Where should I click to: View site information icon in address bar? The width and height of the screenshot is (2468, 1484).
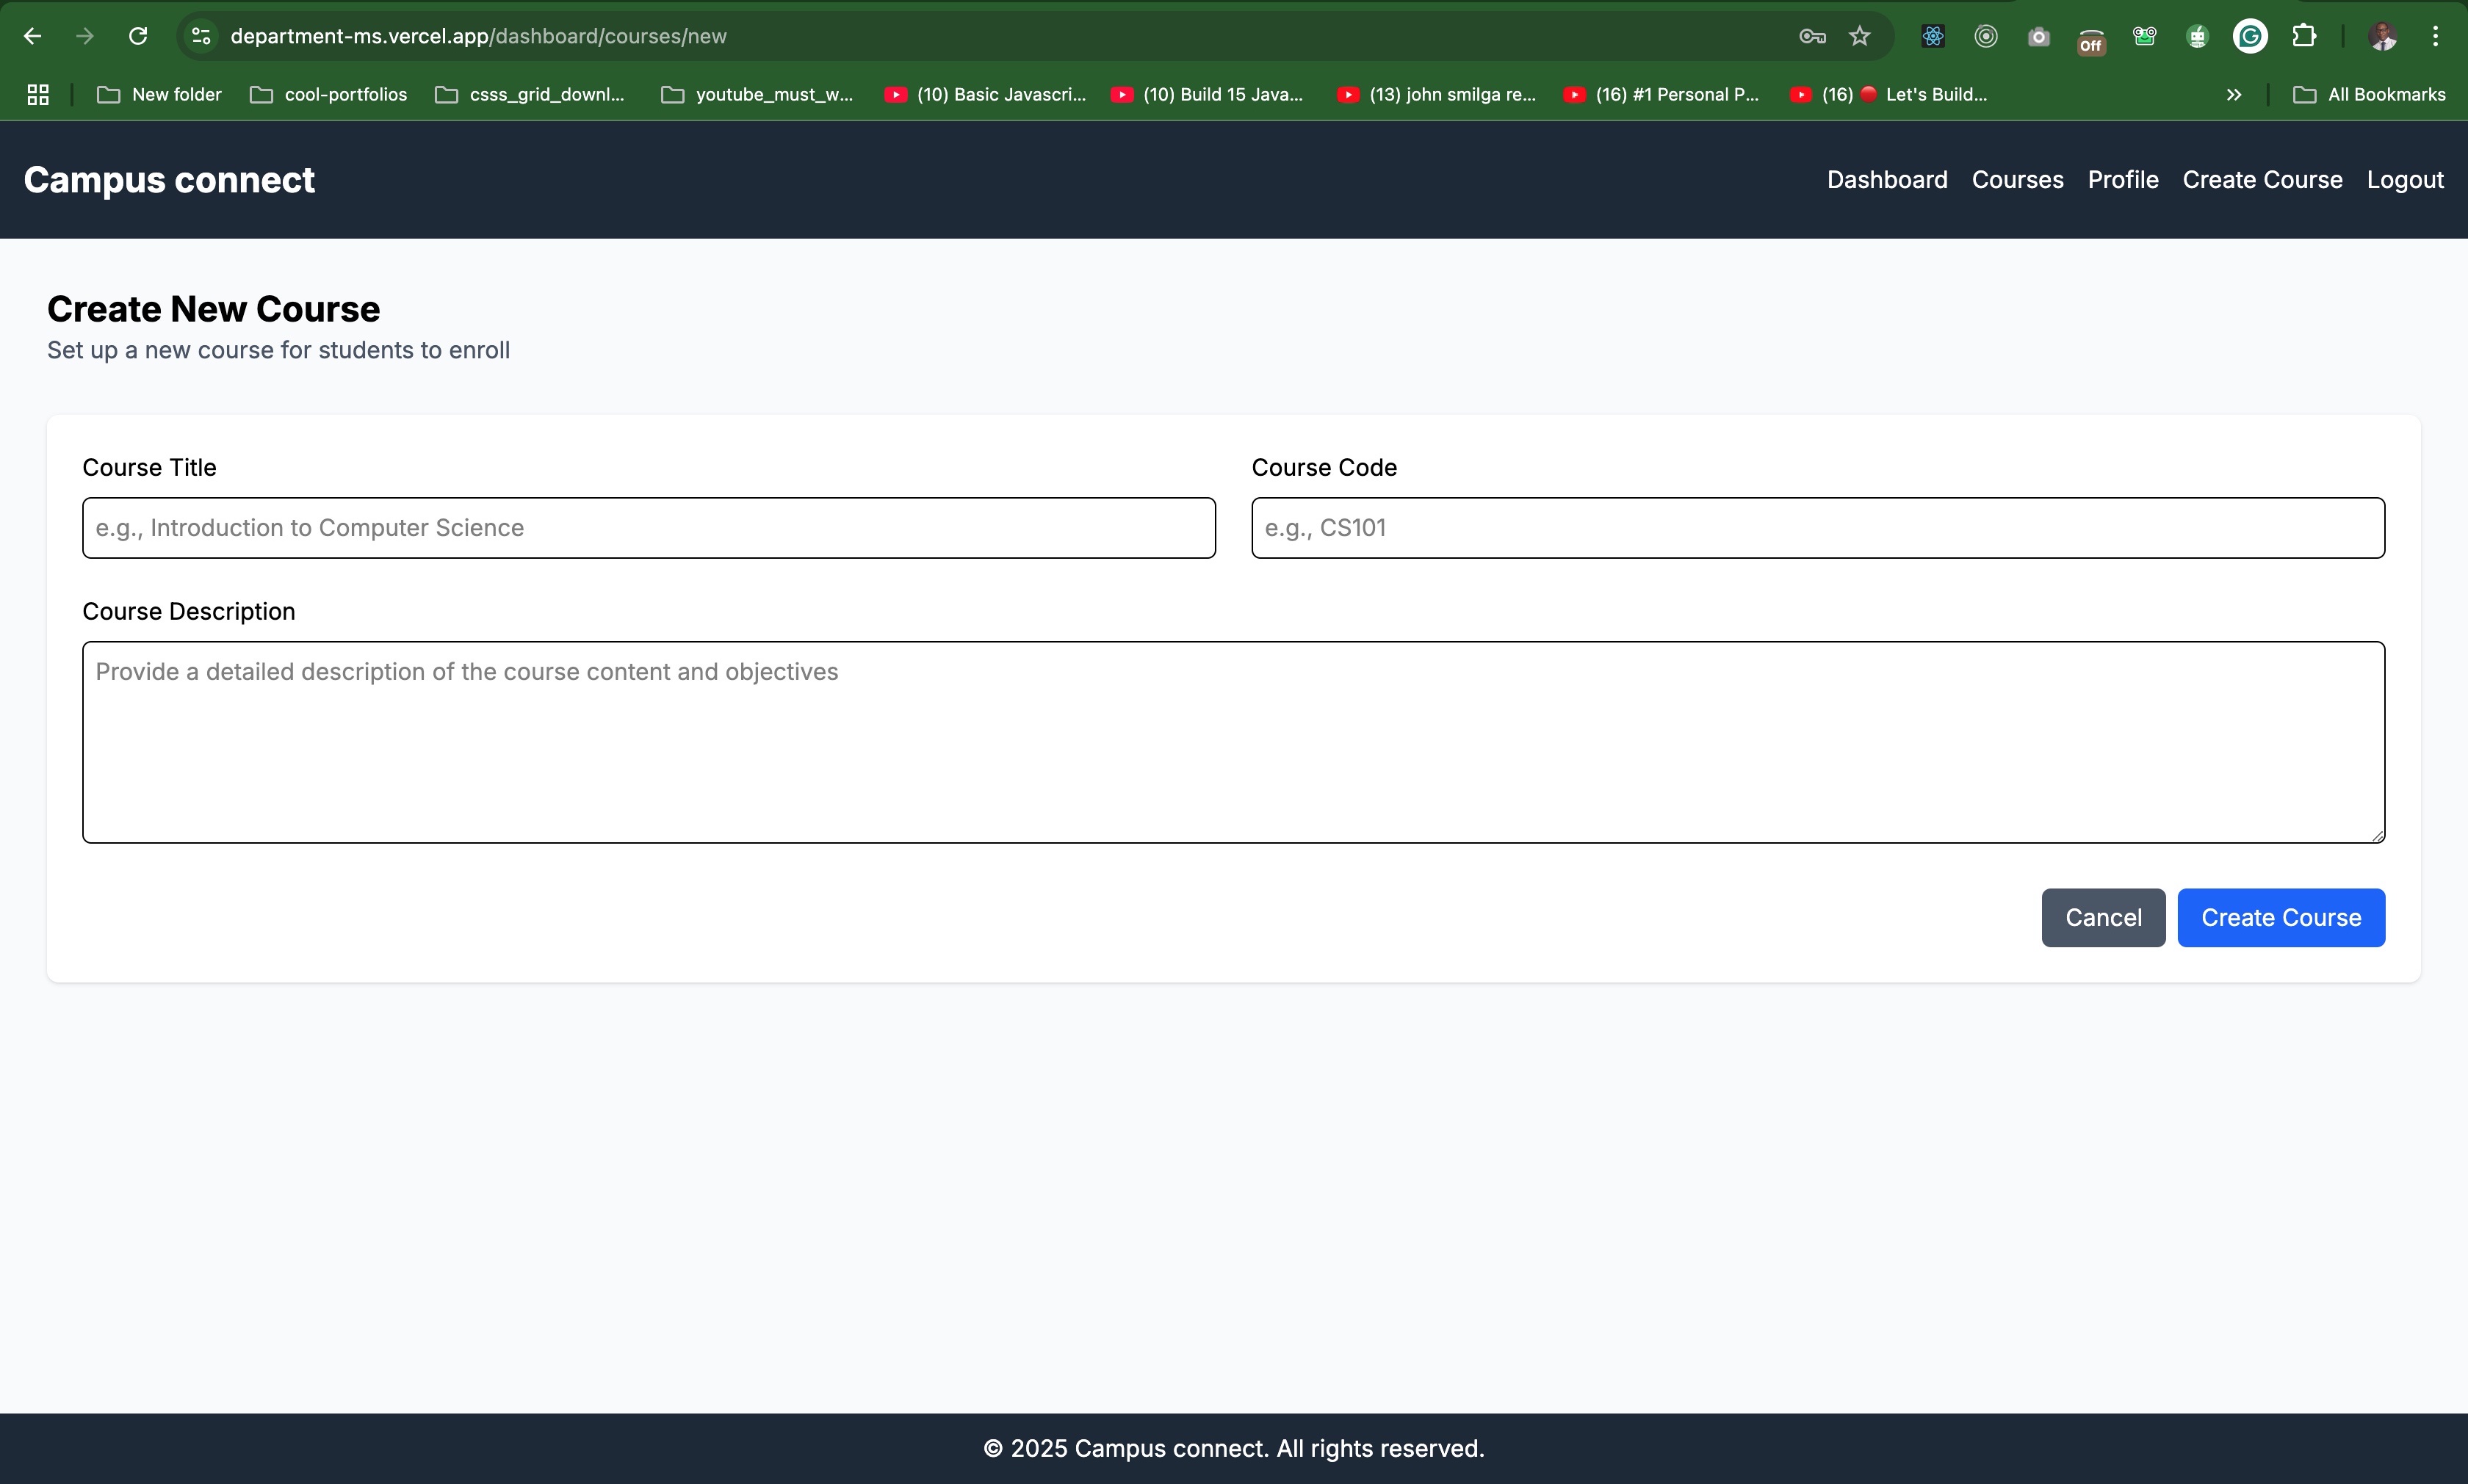pos(201,36)
